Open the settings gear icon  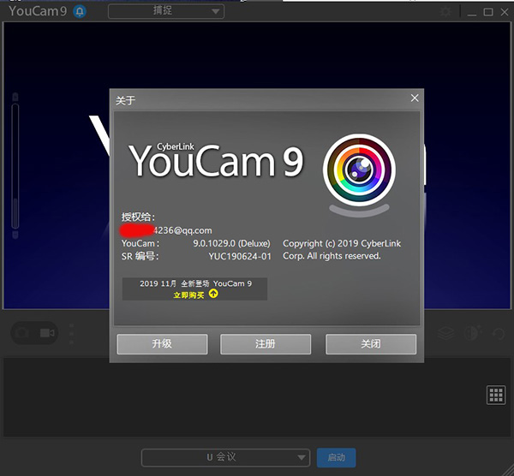445,12
